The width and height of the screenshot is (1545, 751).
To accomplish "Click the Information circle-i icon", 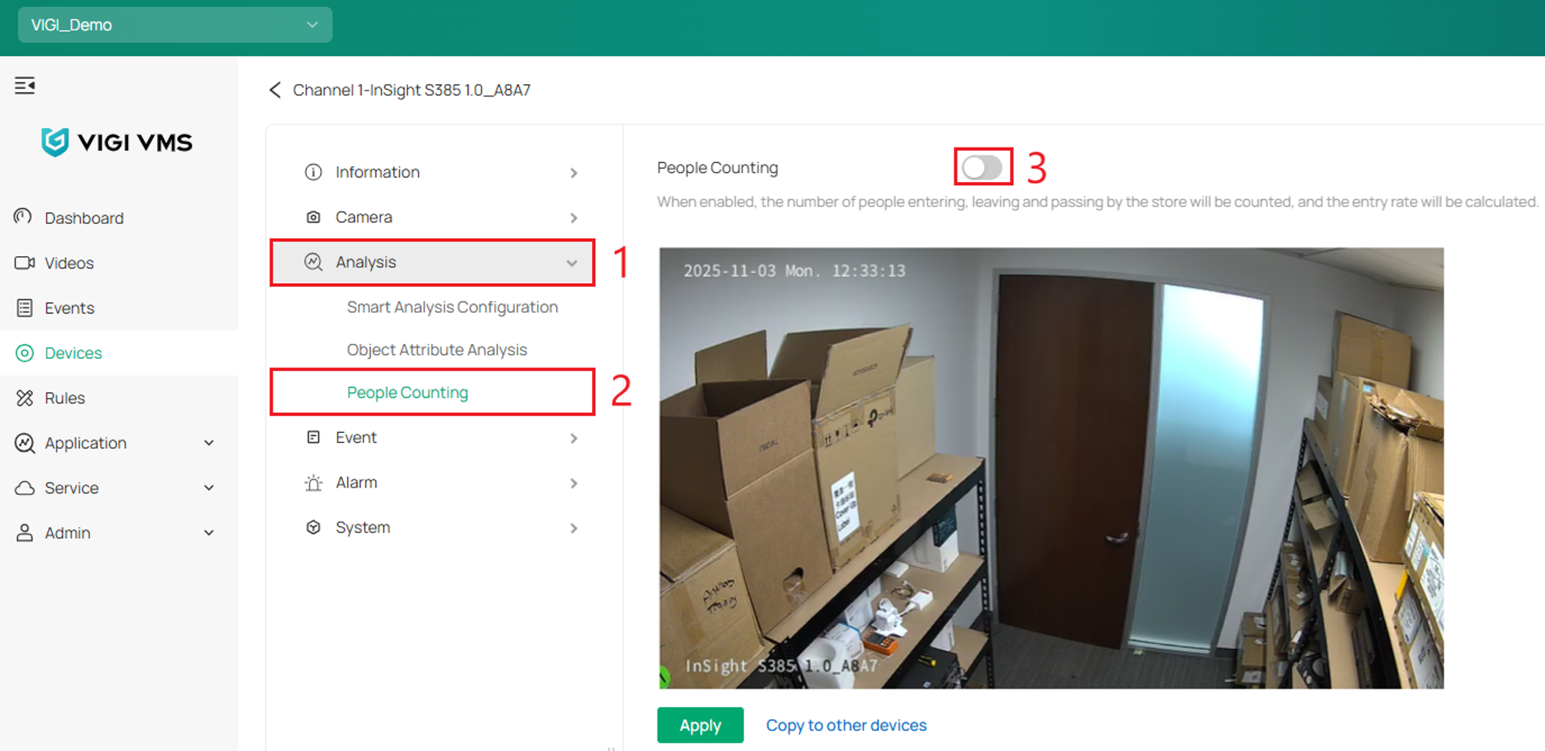I will click(x=313, y=172).
